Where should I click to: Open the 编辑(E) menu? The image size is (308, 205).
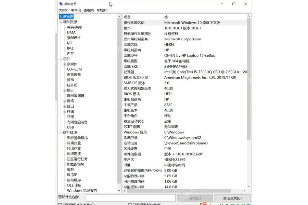(x=76, y=10)
